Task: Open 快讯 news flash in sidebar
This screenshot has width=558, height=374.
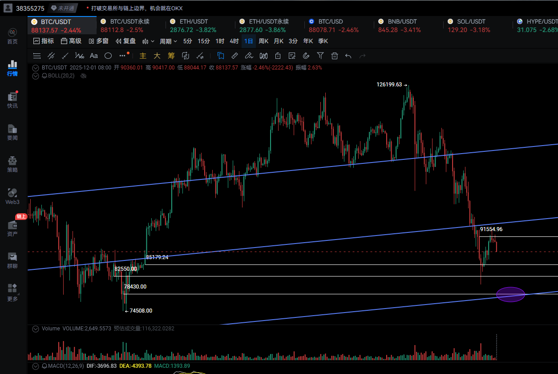Action: pyautogui.click(x=12, y=100)
